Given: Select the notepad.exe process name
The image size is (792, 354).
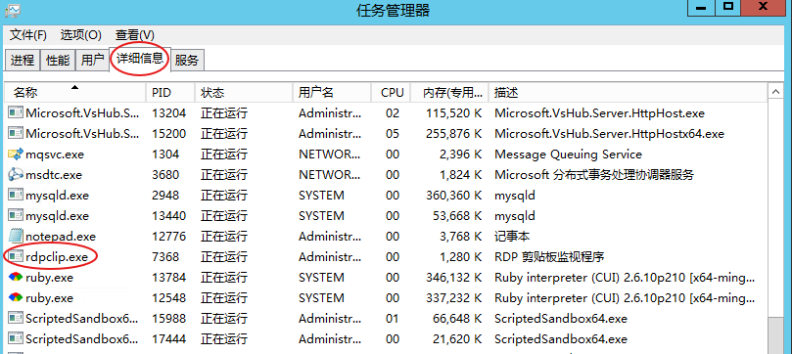Looking at the screenshot, I should pyautogui.click(x=61, y=237).
